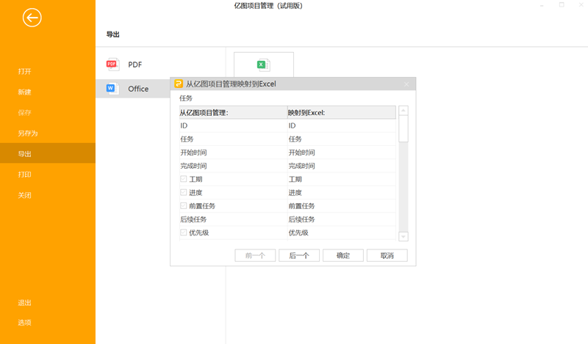Click the dialog's yellow app logo

[x=179, y=84]
